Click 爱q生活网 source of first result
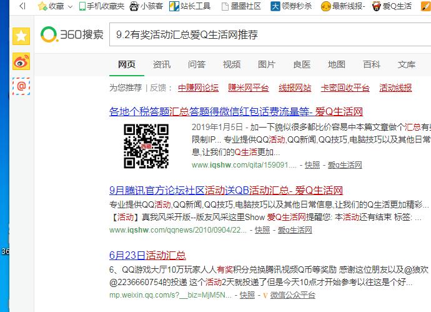This screenshot has height=312, width=431. coord(345,165)
